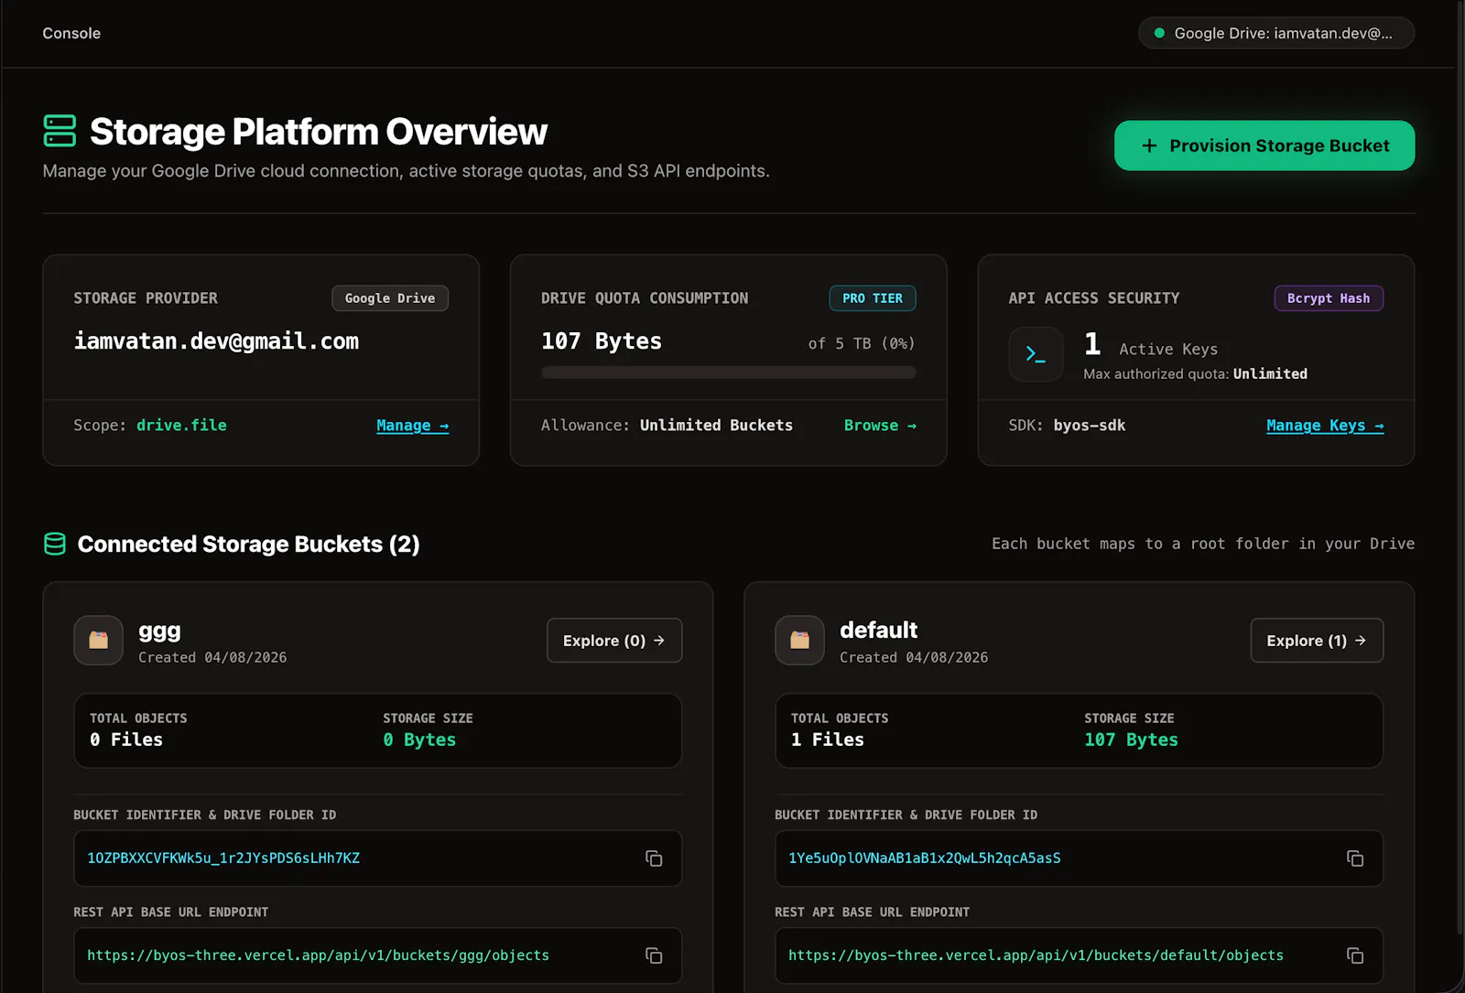
Task: Click the PRO TIER badge
Action: 873,298
